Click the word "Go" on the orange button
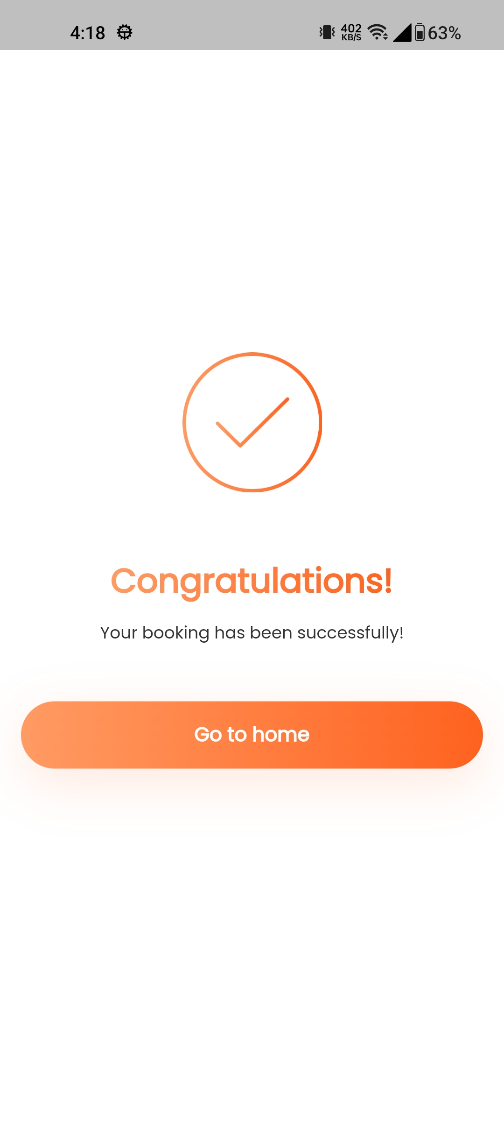The height and width of the screenshot is (1121, 504). click(x=208, y=735)
